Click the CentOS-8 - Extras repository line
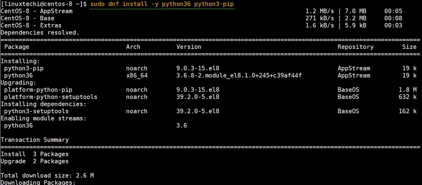This screenshot has width=422, height=185. (x=201, y=26)
